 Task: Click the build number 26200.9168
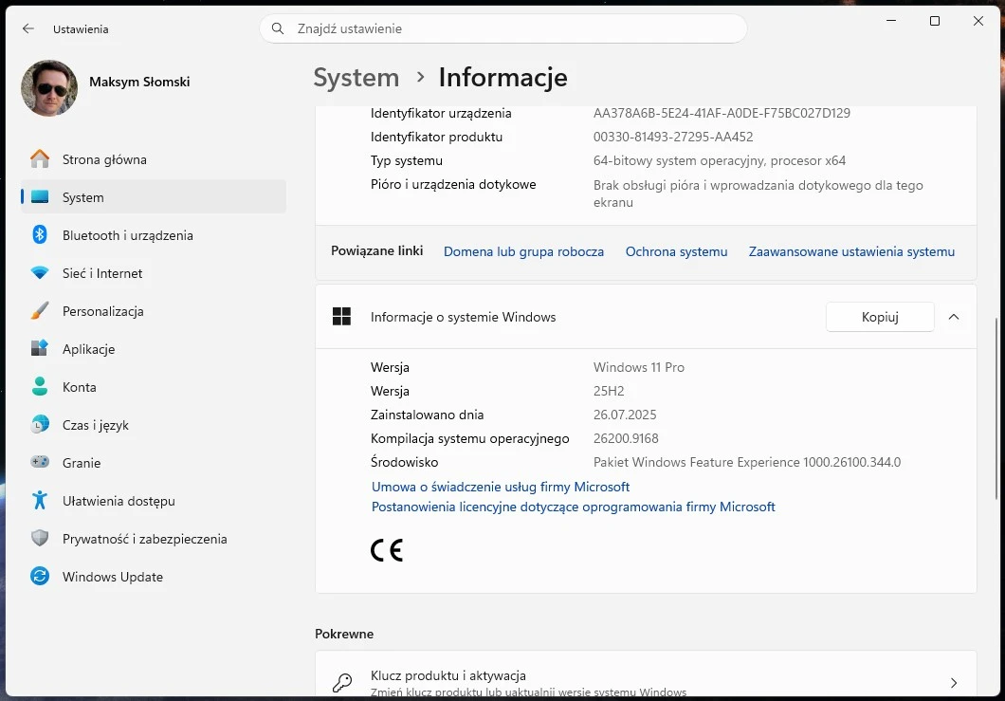pyautogui.click(x=626, y=438)
